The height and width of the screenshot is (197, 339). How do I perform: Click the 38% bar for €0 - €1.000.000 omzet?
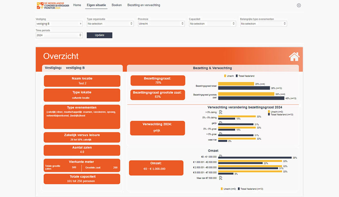click(255, 158)
